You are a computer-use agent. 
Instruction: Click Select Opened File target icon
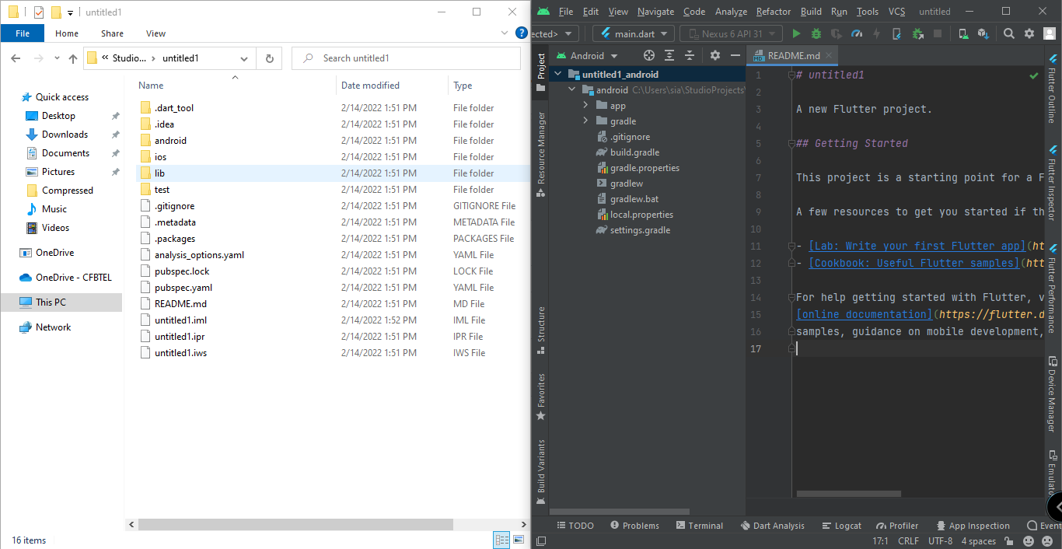coord(649,55)
